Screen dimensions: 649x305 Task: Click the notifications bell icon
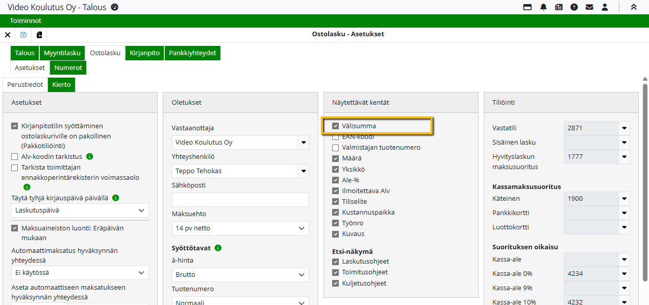coord(543,7)
